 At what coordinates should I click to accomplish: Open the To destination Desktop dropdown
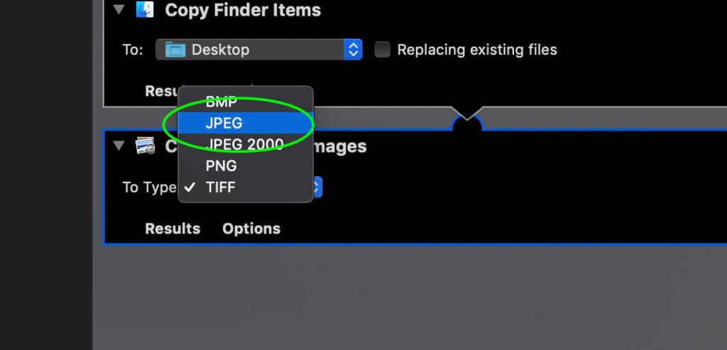click(x=258, y=50)
